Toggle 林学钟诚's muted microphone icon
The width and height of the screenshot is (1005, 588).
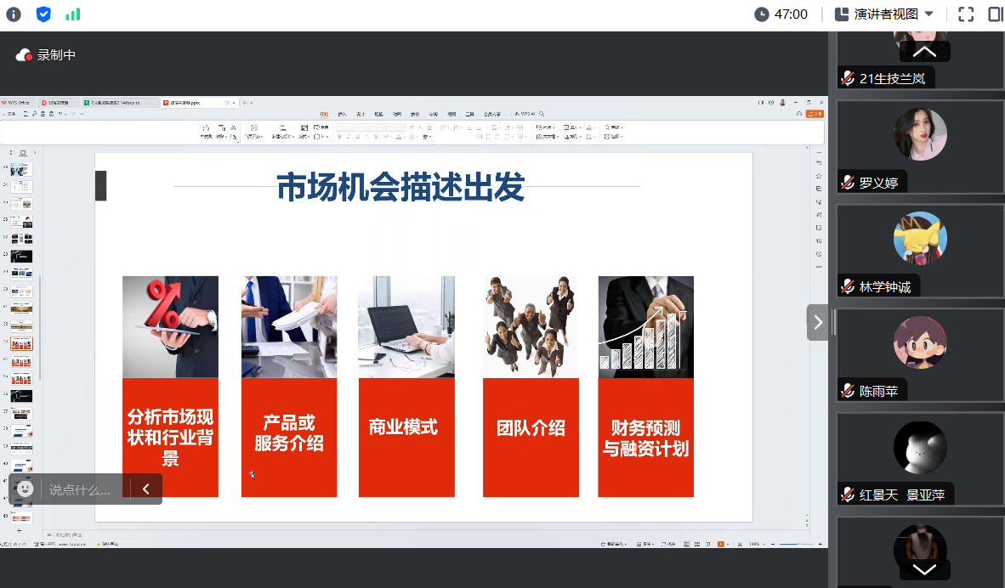(848, 286)
